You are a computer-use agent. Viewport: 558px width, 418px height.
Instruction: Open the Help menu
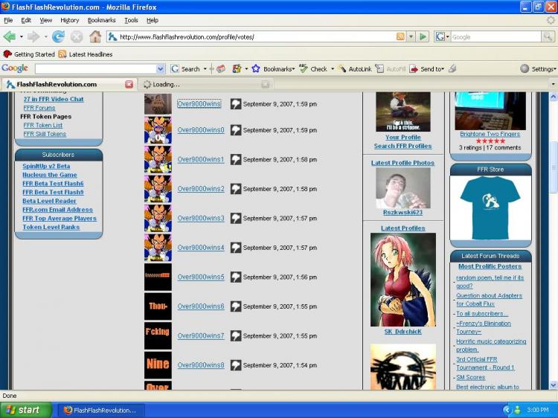click(x=153, y=20)
